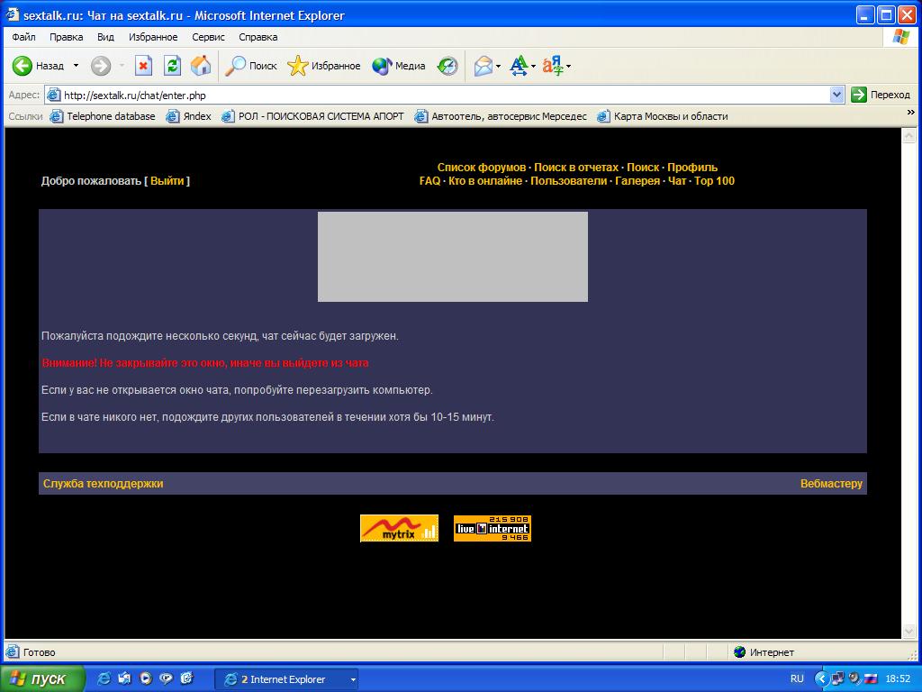Open the Сервис menu
The height and width of the screenshot is (692, 922).
pos(208,37)
